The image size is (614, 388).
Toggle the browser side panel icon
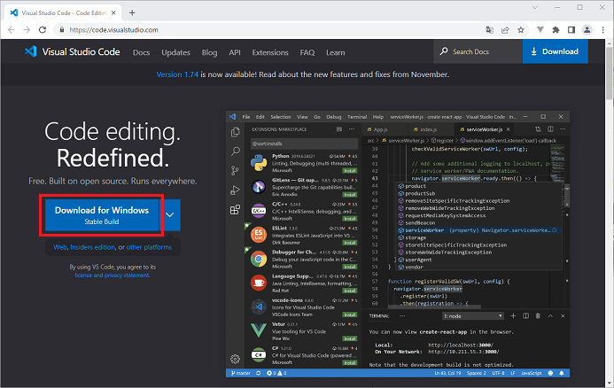(571, 30)
